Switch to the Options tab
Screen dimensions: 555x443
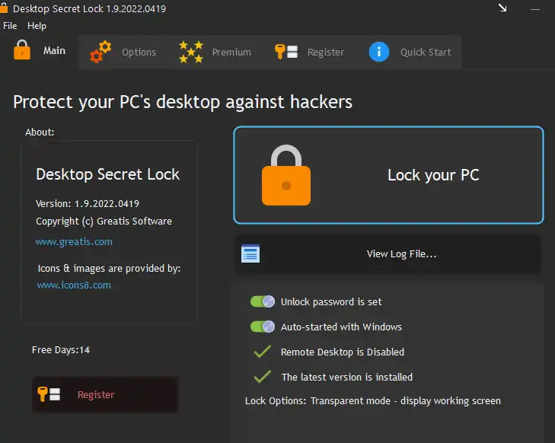pos(139,53)
